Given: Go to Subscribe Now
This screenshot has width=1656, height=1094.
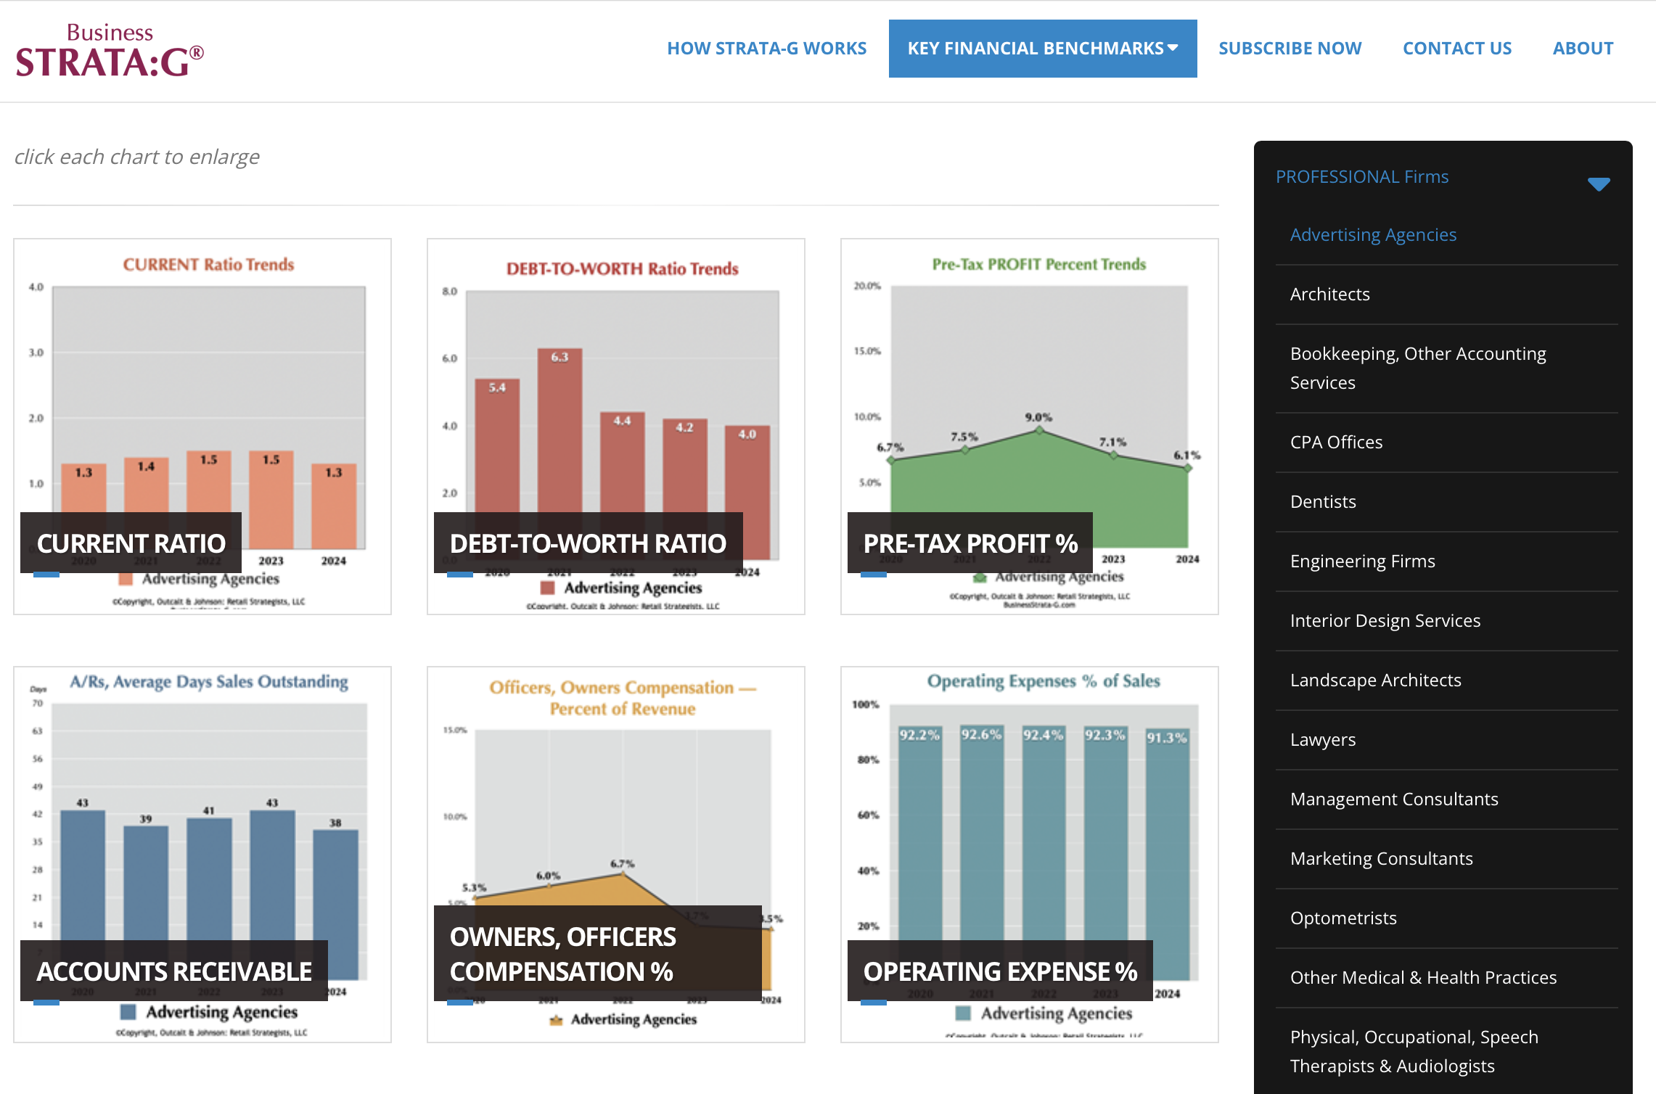Looking at the screenshot, I should tap(1290, 49).
